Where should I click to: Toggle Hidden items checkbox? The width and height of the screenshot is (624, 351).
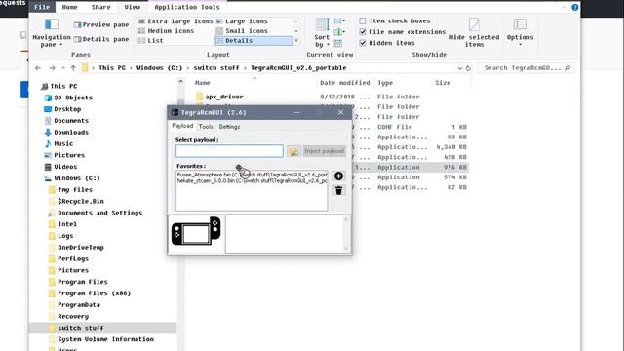point(363,43)
